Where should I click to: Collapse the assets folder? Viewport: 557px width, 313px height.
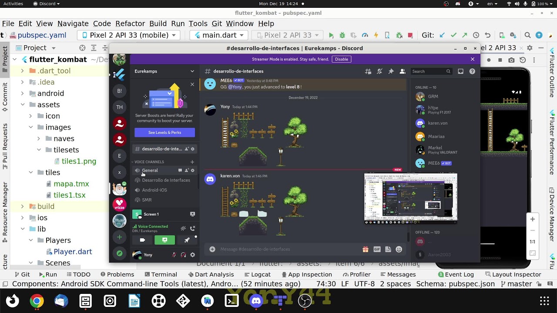click(x=23, y=105)
